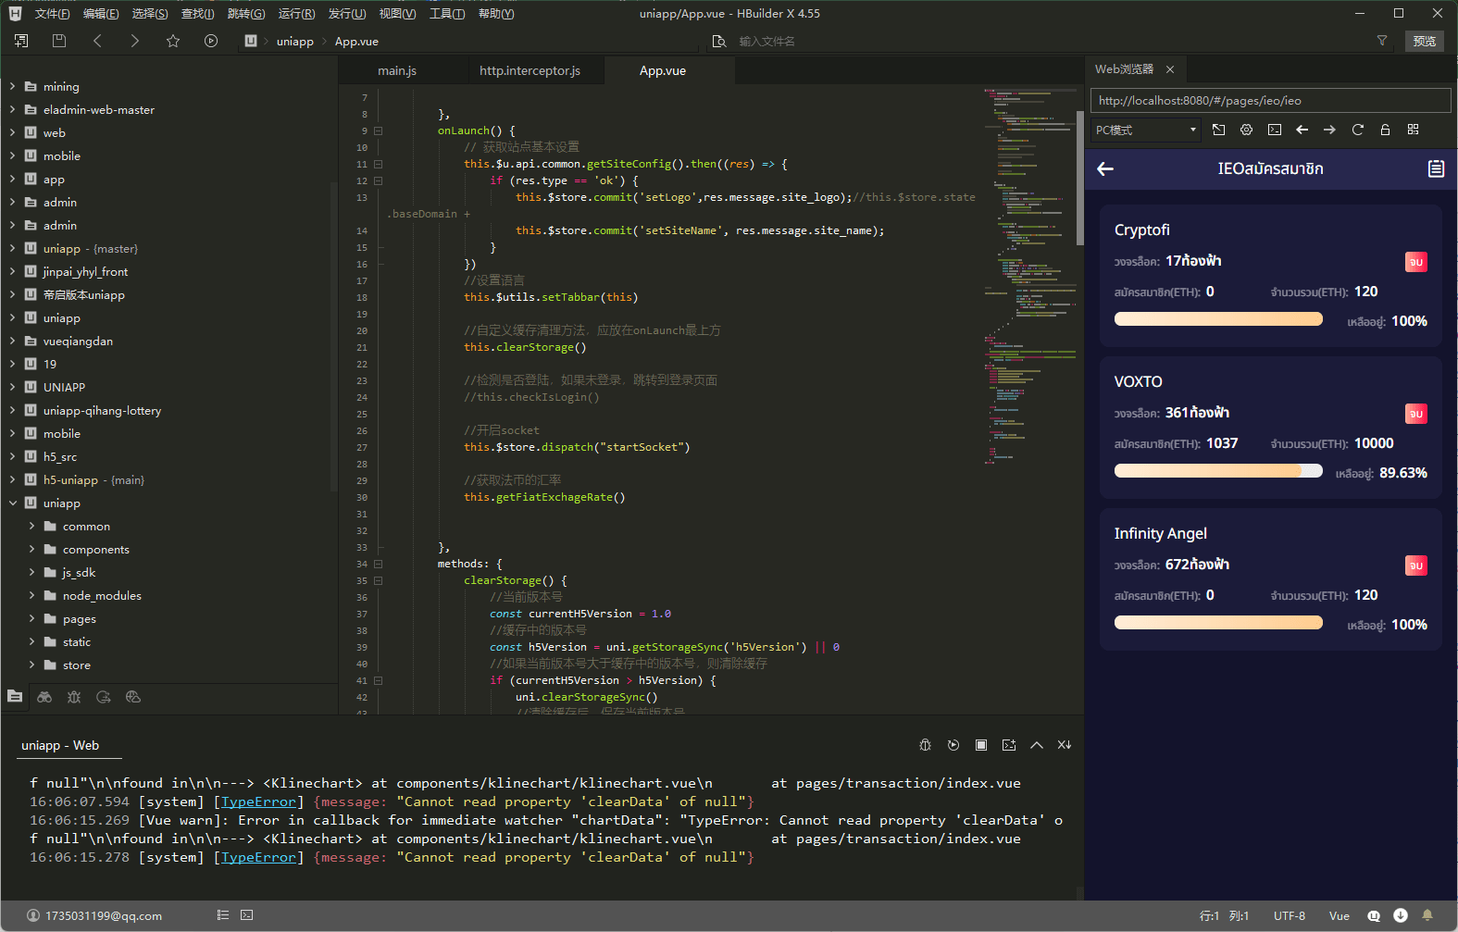This screenshot has width=1458, height=932.
Task: Click the debug bug icon in sidebar toolbar
Action: [x=74, y=697]
